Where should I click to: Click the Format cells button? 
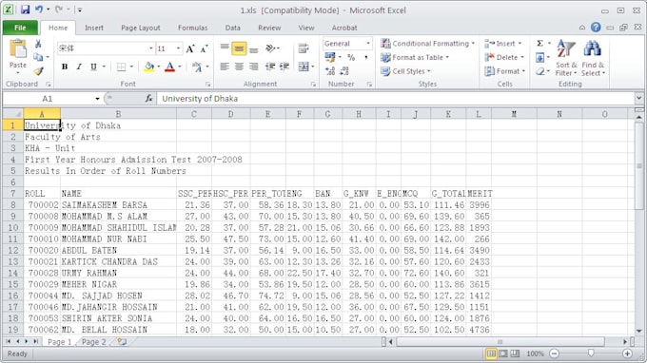pos(505,71)
